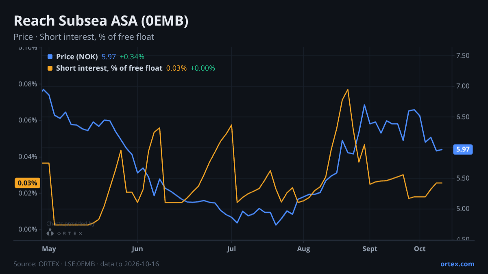The width and height of the screenshot is (488, 274).
Task: Click the chart title Reach Subsea ASA (0EMB)
Action: (101, 21)
